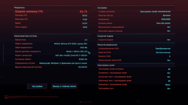Click the small logo icon at bottom left
Viewport: 188px width, 105px height.
6,97
